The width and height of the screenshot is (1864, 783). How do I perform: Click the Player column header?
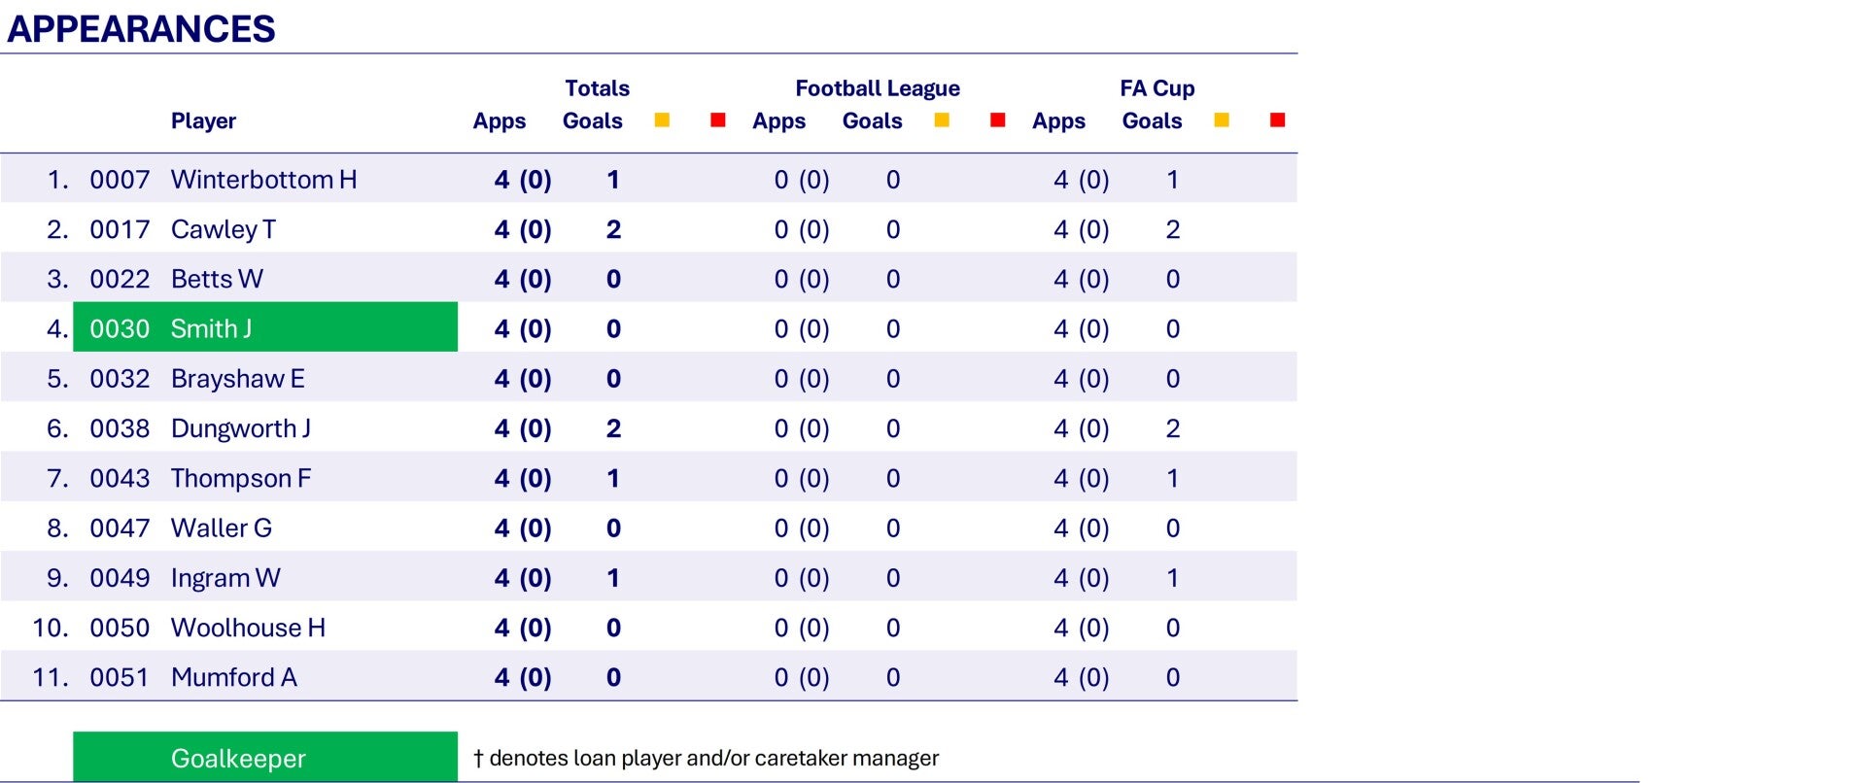(x=203, y=121)
